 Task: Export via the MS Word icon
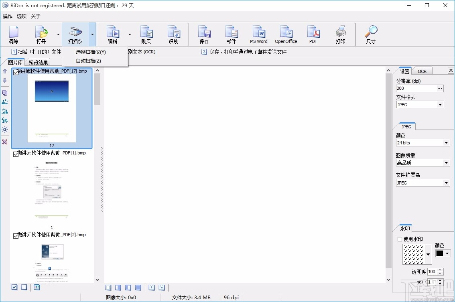[258, 34]
